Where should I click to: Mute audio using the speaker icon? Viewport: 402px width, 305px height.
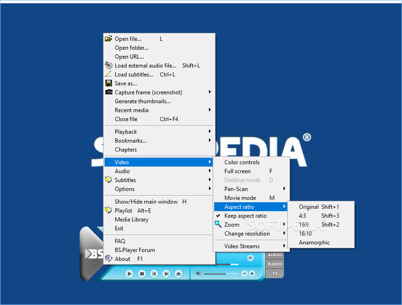click(199, 274)
